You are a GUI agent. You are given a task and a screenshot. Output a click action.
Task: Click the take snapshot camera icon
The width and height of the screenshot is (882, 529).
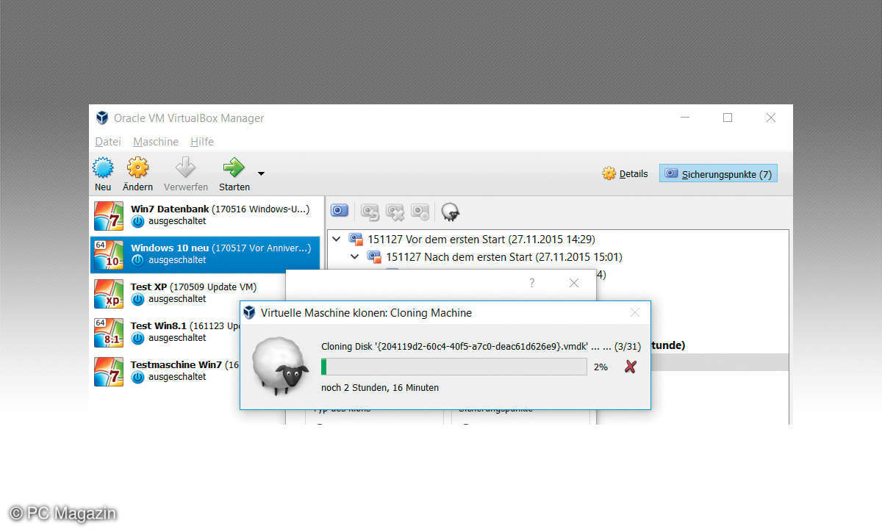click(339, 212)
